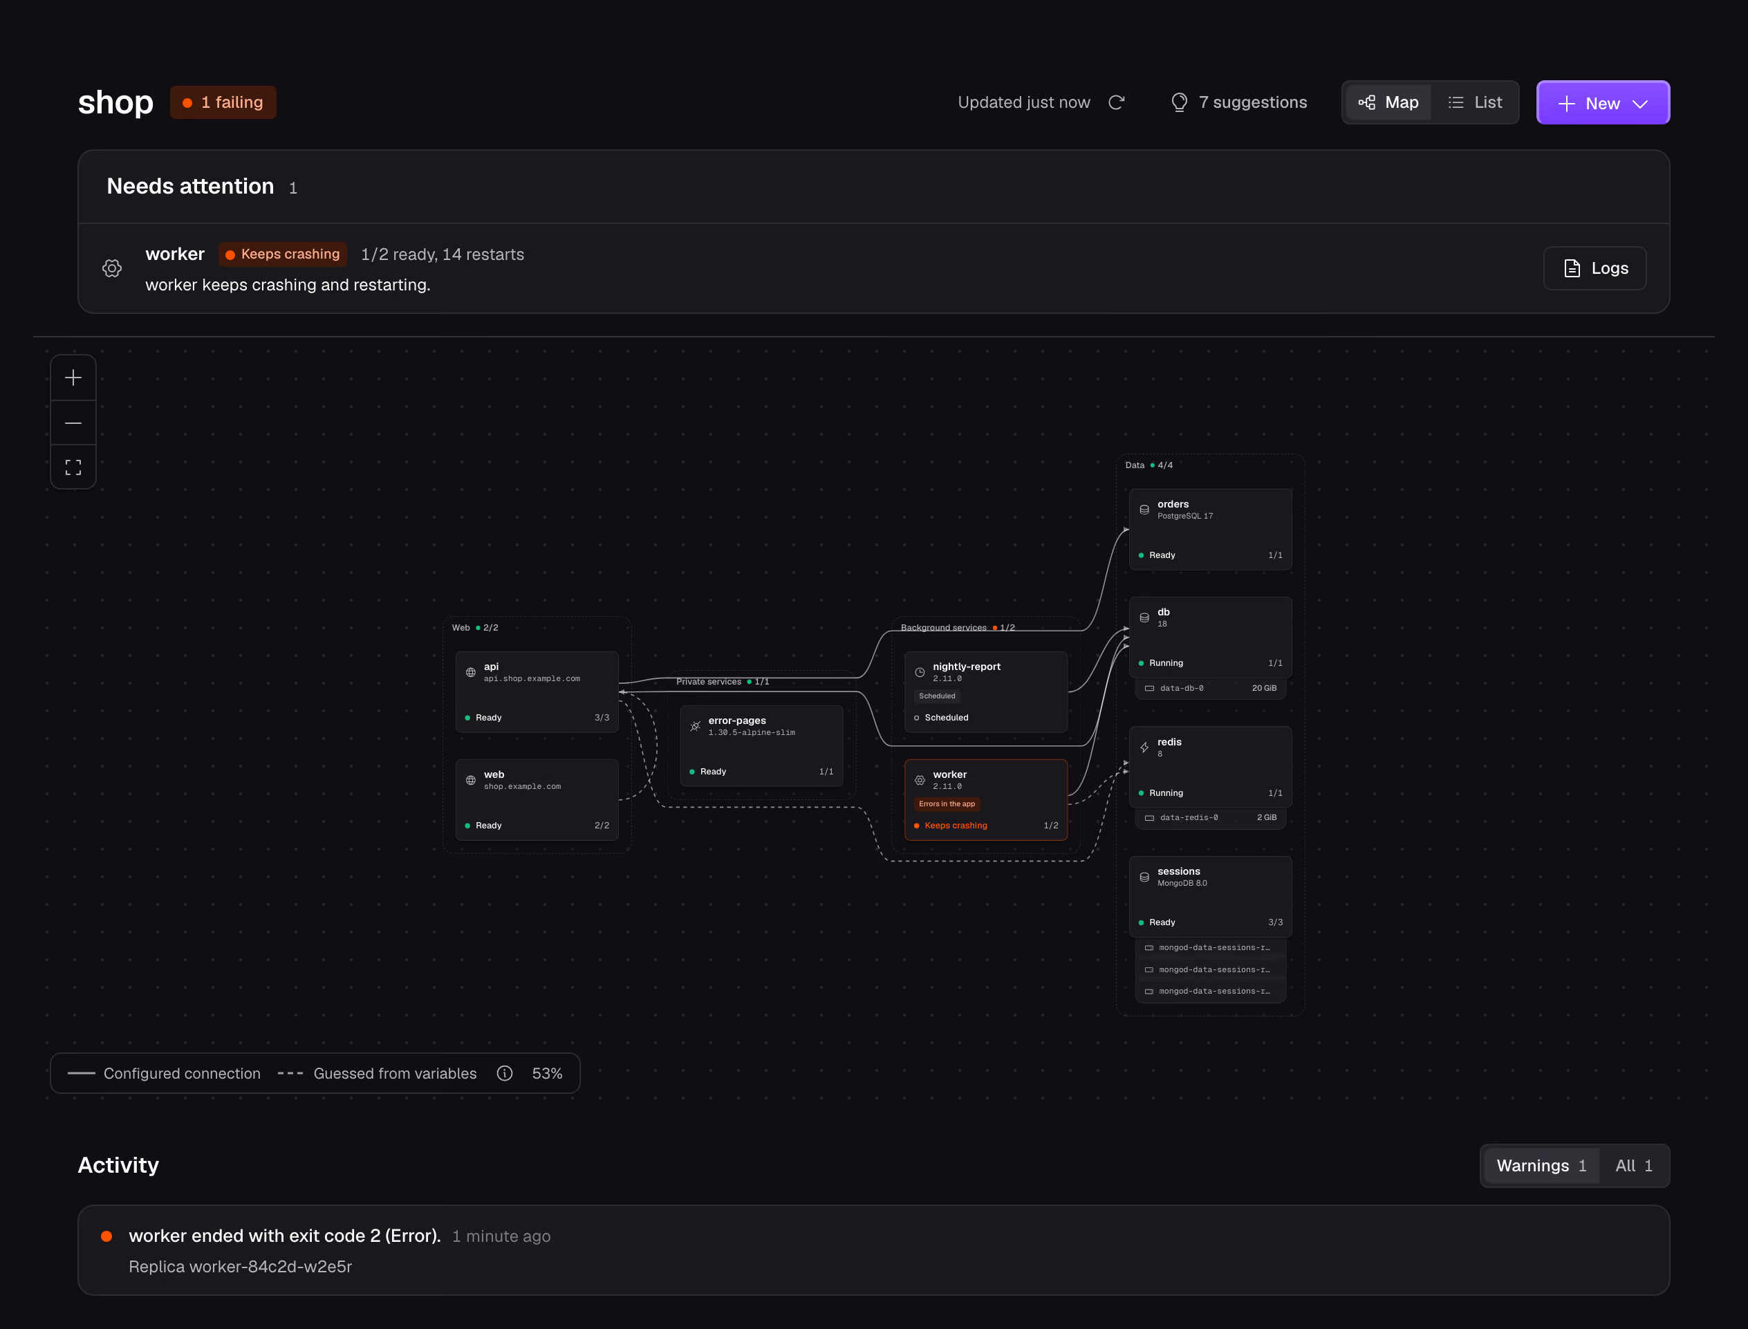Image resolution: width=1748 pixels, height=1329 pixels.
Task: Select the worker node gear icon on map
Action: [x=920, y=780]
